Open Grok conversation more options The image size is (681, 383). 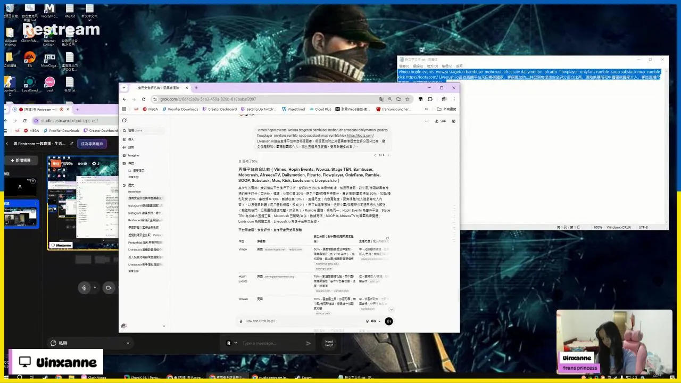[426, 121]
